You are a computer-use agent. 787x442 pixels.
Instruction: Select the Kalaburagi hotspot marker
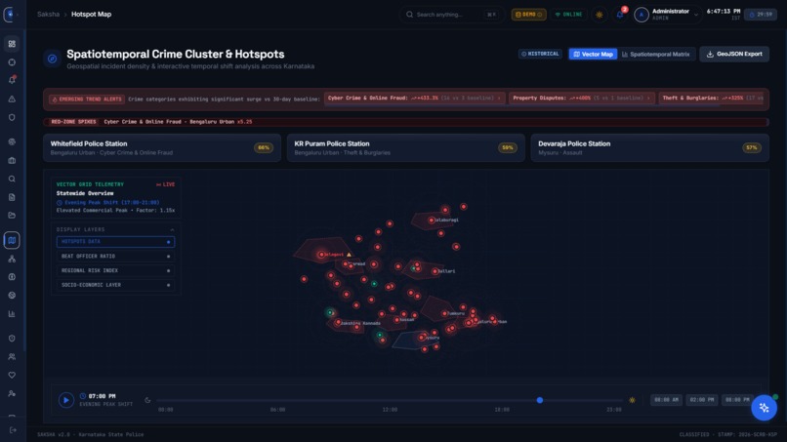(432, 221)
